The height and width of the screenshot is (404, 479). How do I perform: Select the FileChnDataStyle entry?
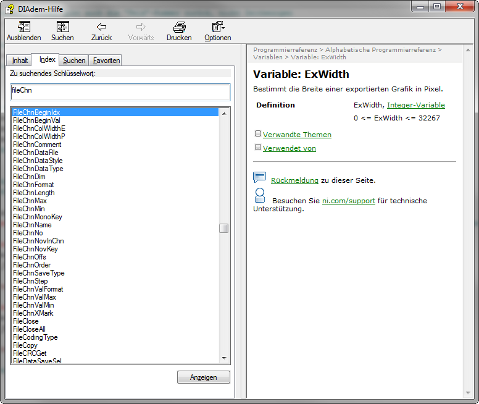click(x=38, y=161)
